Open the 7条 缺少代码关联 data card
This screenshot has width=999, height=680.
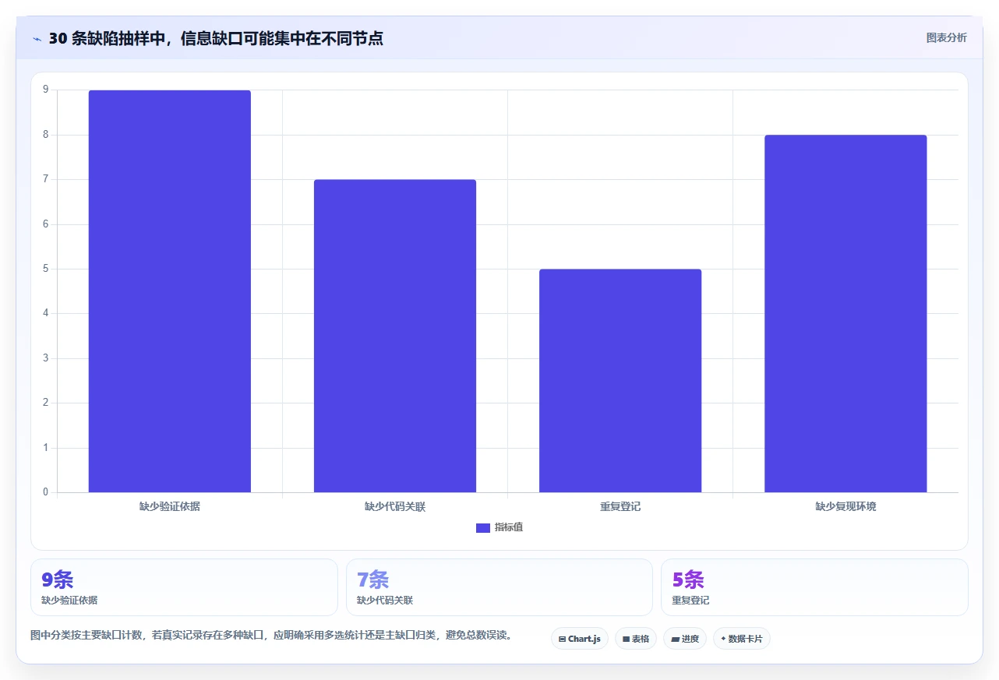coord(499,587)
